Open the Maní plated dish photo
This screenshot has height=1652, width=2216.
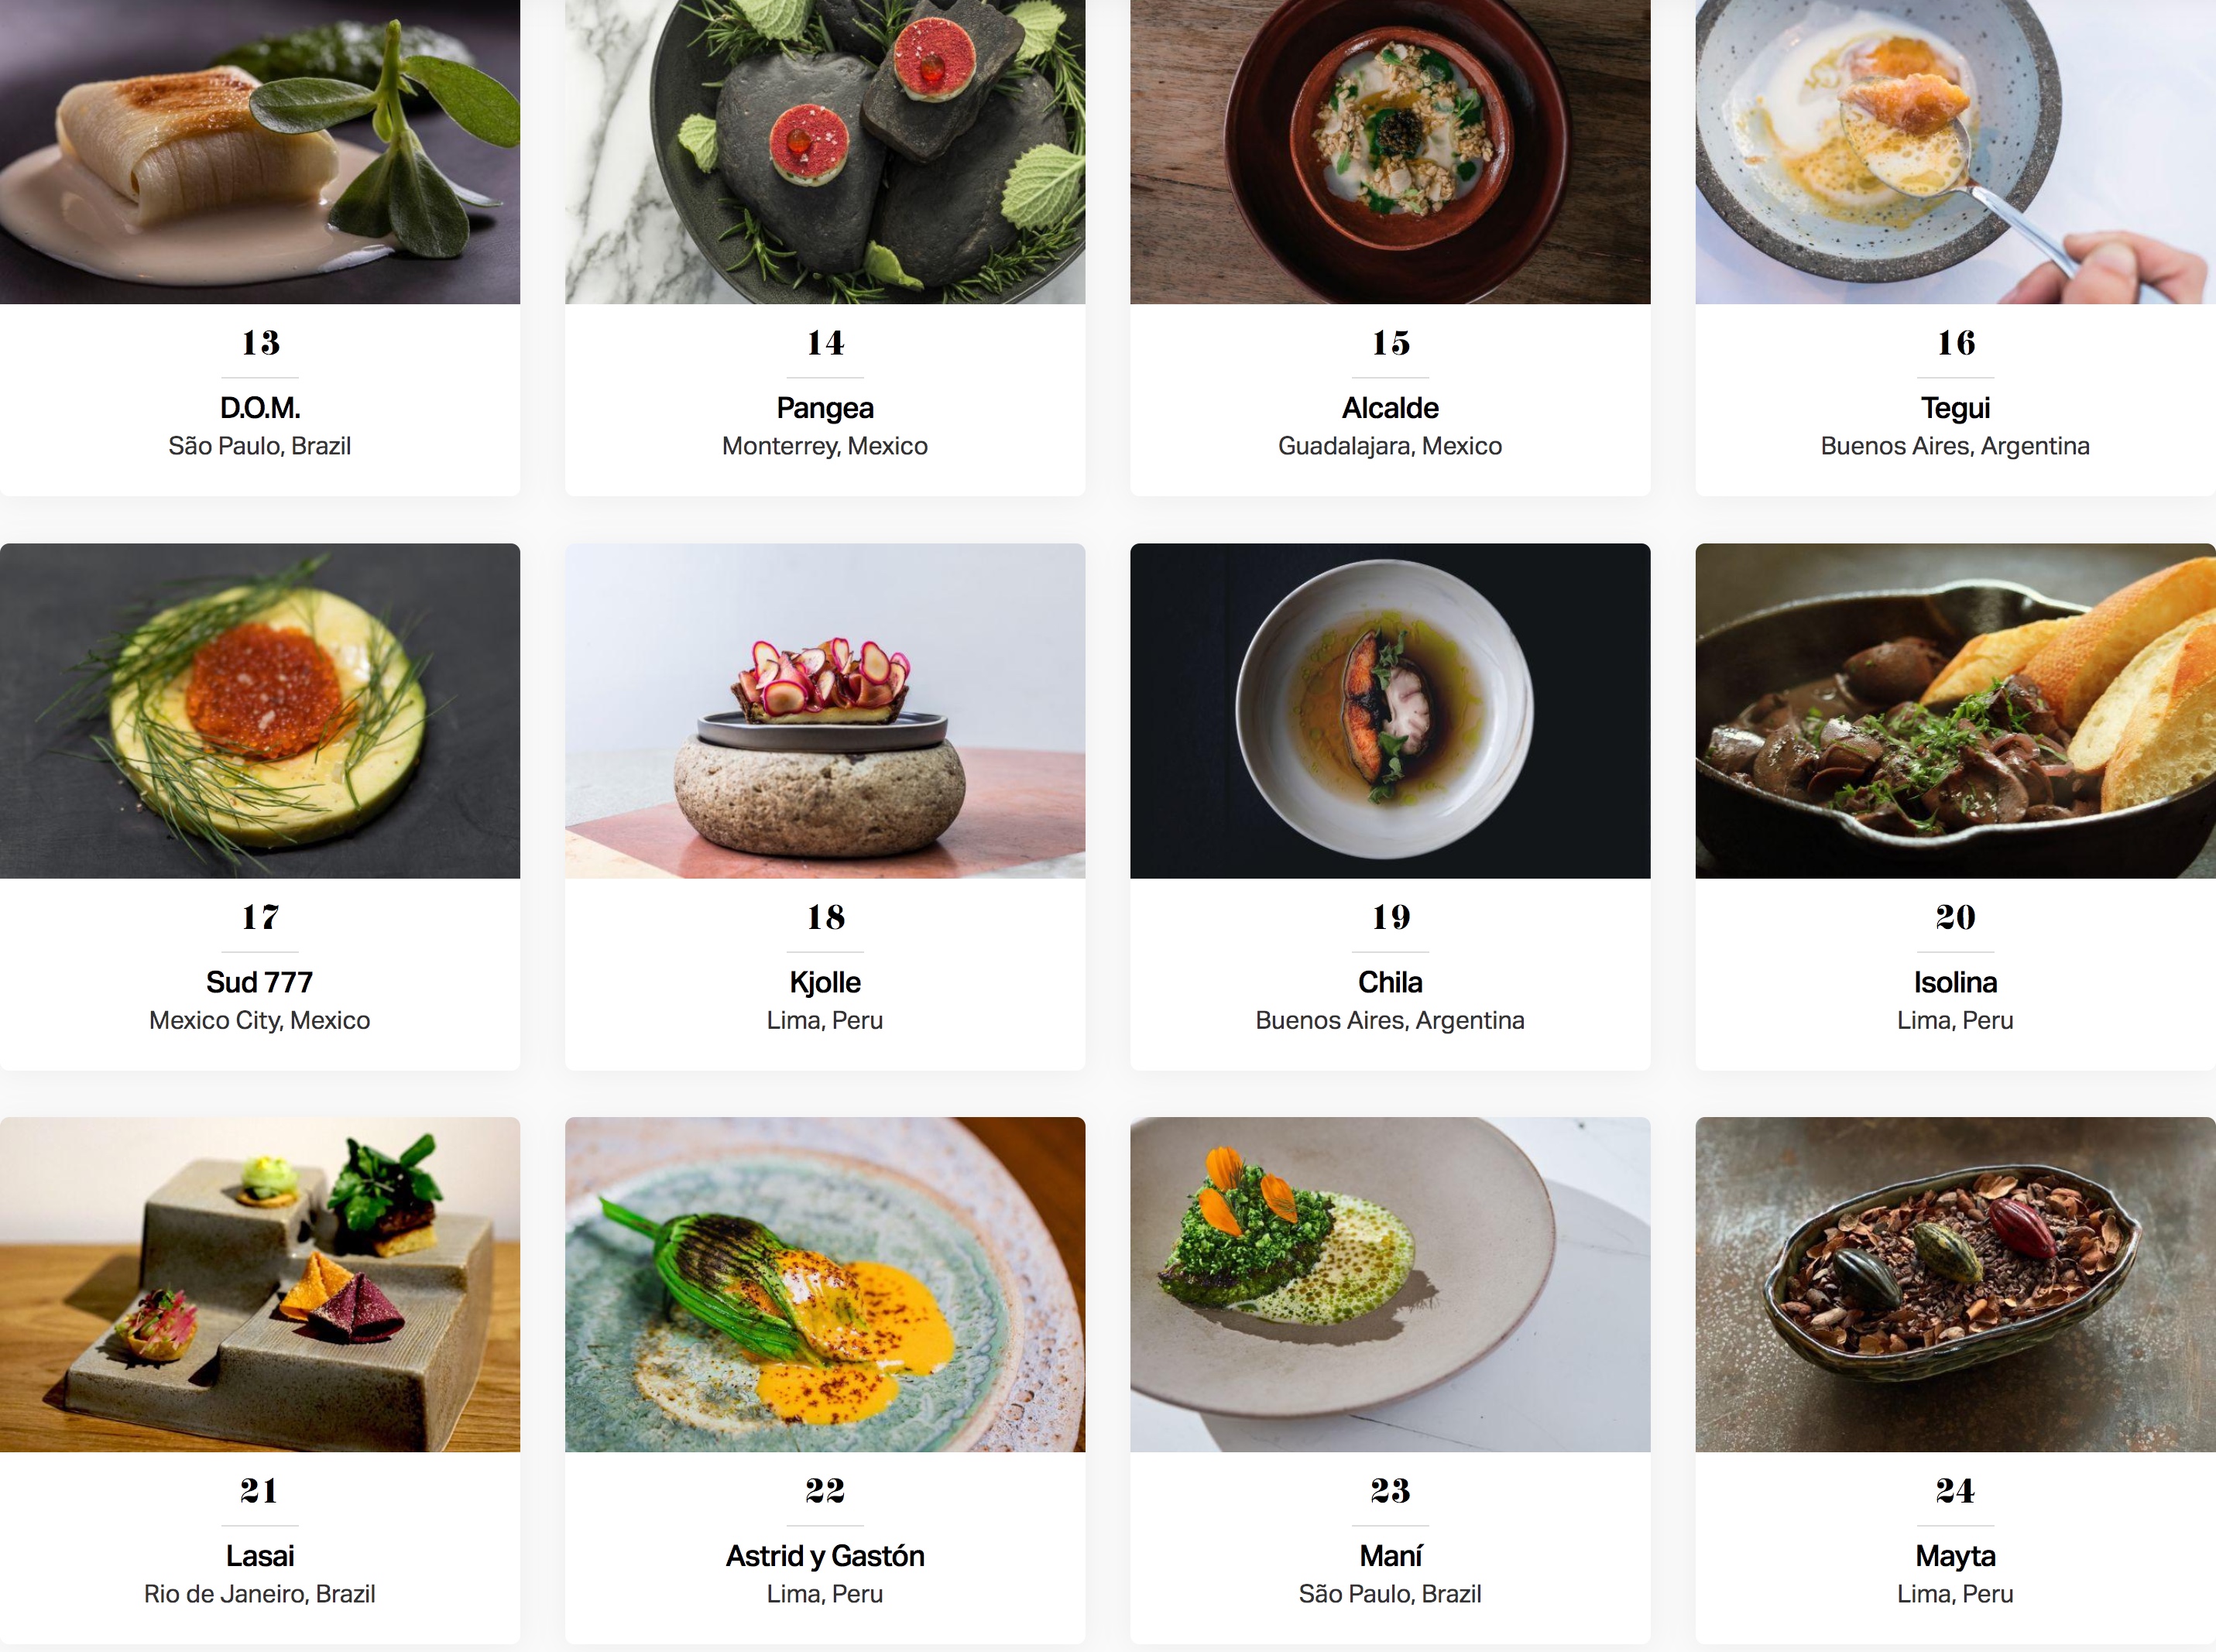coord(1390,1284)
